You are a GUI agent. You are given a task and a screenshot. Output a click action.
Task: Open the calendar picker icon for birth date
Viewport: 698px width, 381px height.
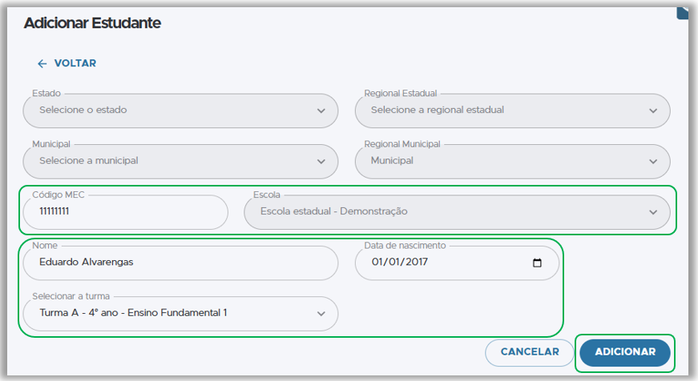[x=537, y=263]
